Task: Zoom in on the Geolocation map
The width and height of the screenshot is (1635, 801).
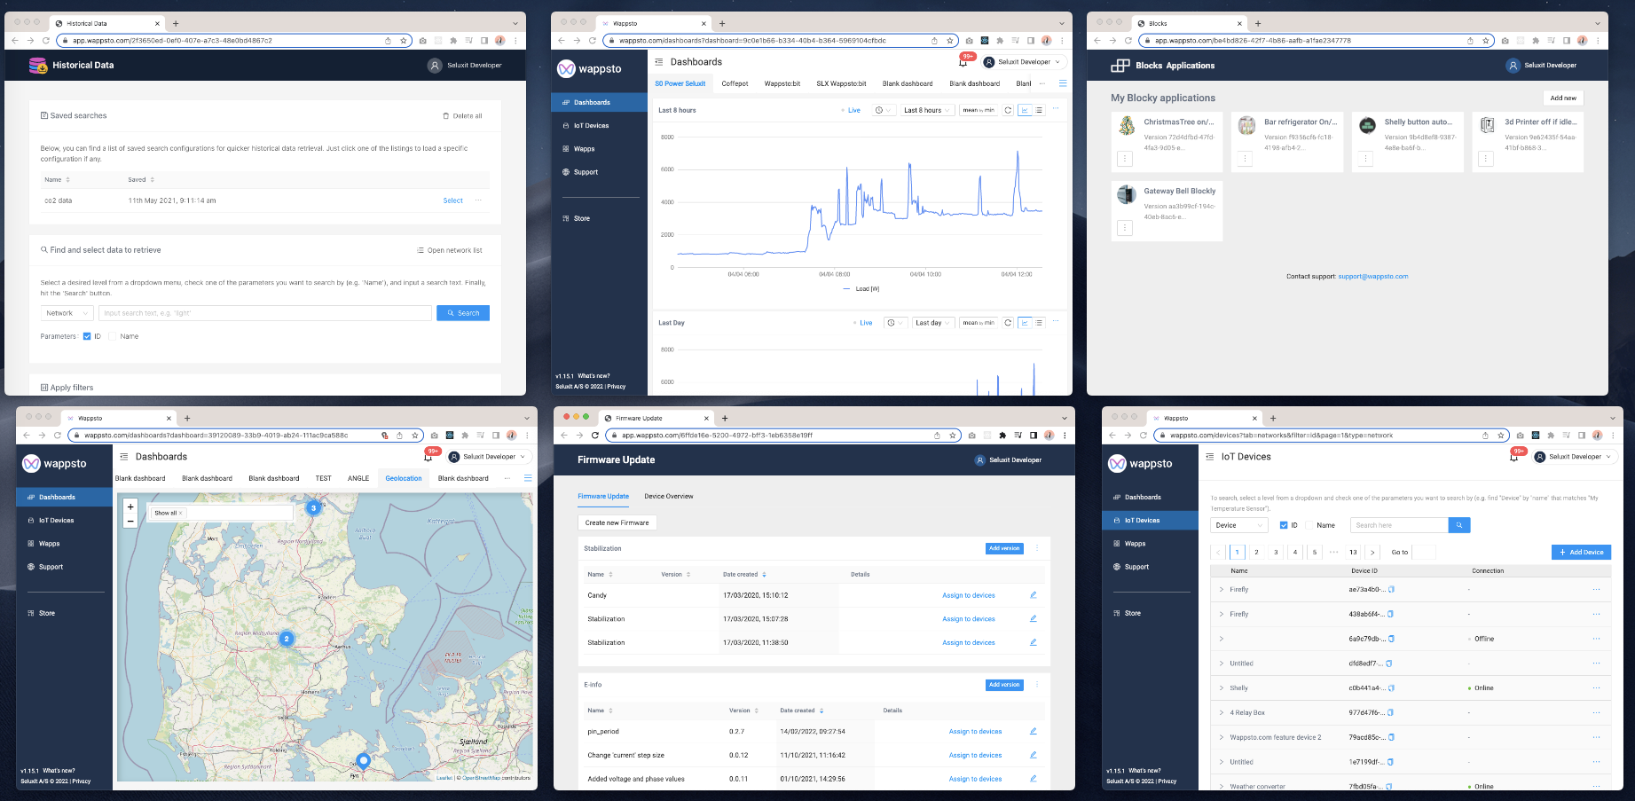Action: (x=130, y=507)
